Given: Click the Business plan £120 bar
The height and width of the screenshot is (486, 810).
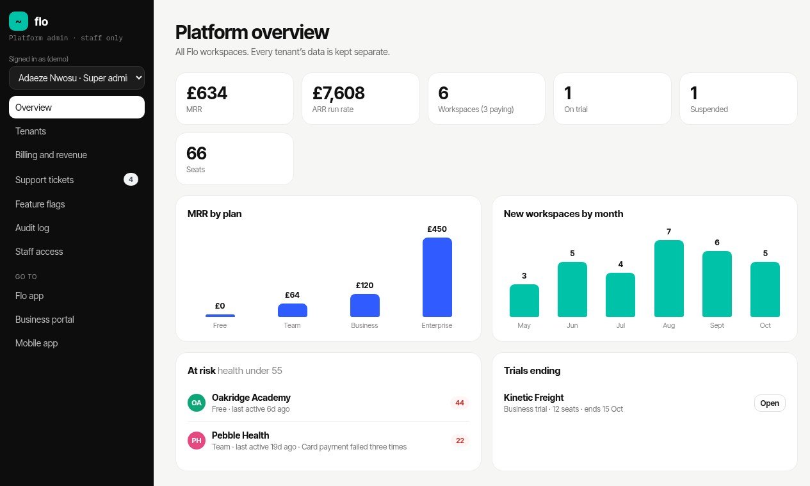Looking at the screenshot, I should [365, 305].
